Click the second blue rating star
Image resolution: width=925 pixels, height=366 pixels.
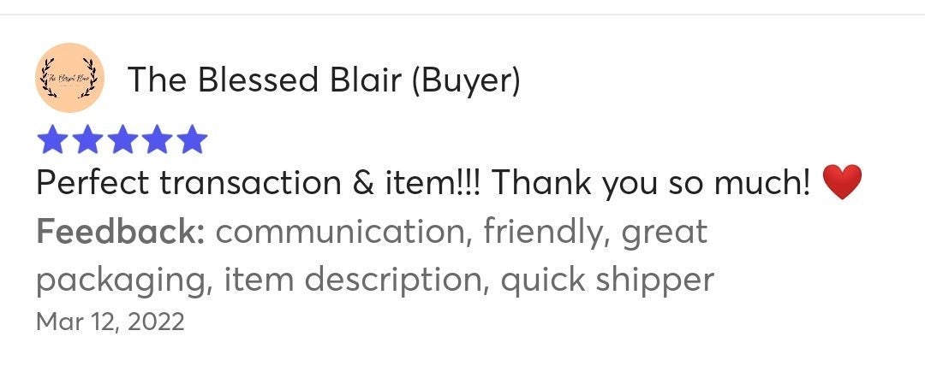pyautogui.click(x=88, y=139)
